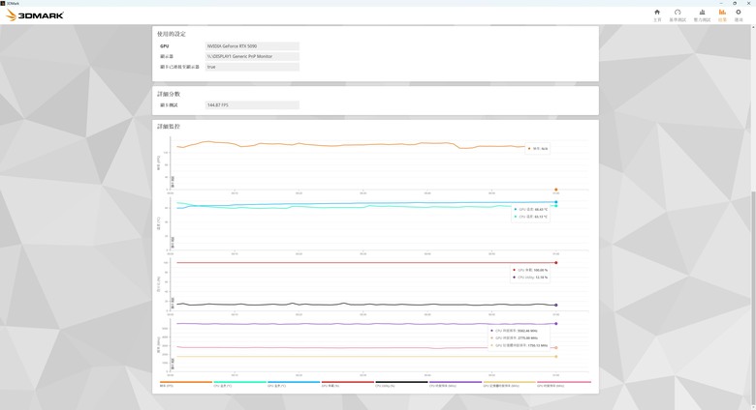
Task: Click the clock frequency tooltip box
Action: (519, 337)
